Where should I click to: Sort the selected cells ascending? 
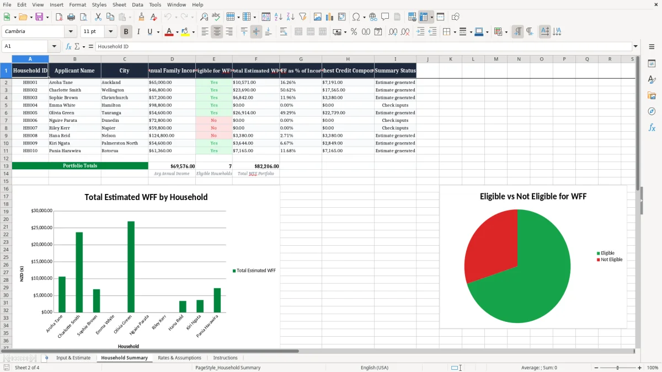point(279,17)
